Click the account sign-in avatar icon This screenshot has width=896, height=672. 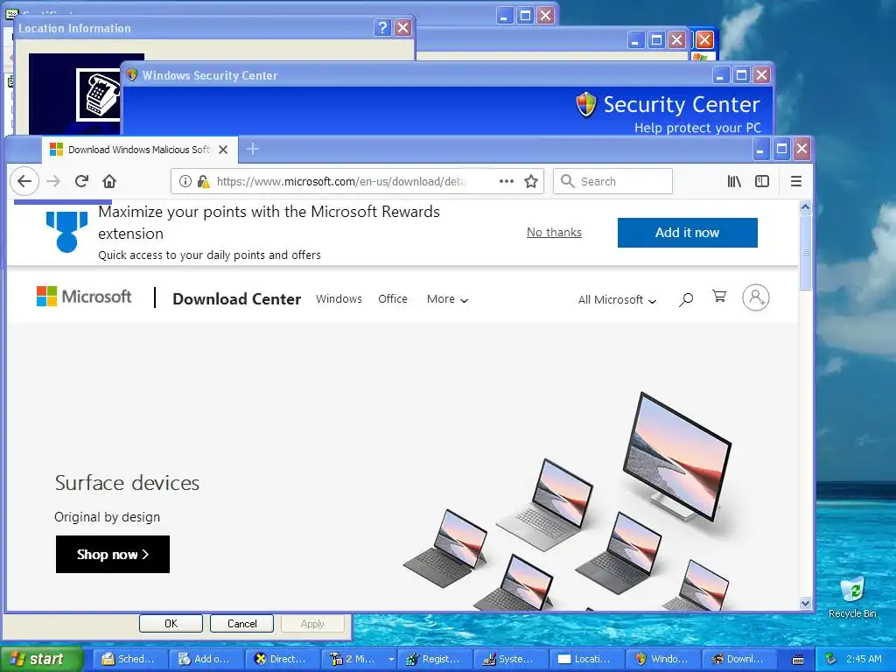(x=755, y=297)
